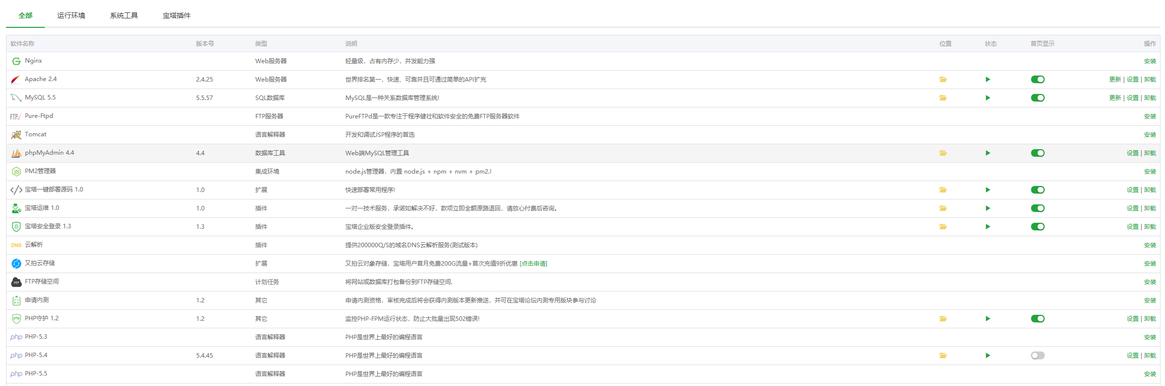The height and width of the screenshot is (386, 1165).
Task: Click the MySQL 5.5 dolphin icon
Action: [16, 98]
